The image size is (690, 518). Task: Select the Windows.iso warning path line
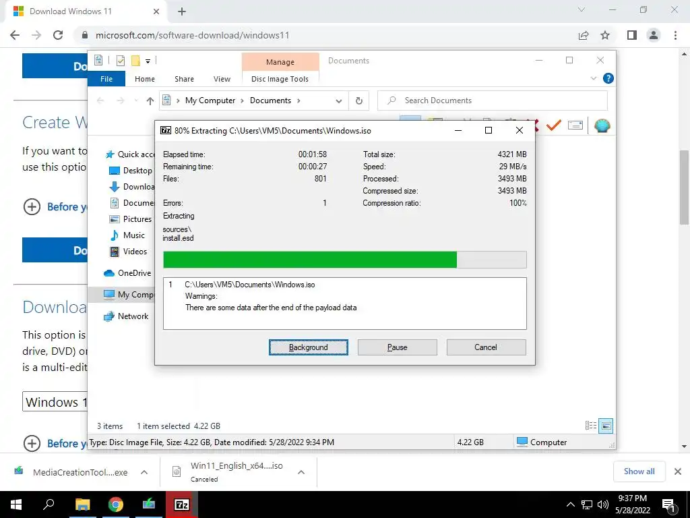249,285
